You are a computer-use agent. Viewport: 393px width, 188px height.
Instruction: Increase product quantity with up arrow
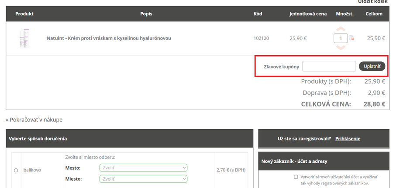click(x=341, y=30)
